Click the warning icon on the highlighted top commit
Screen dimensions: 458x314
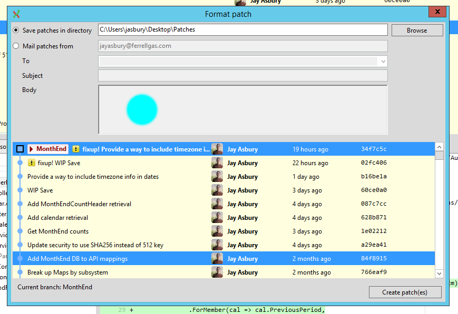[x=75, y=148]
